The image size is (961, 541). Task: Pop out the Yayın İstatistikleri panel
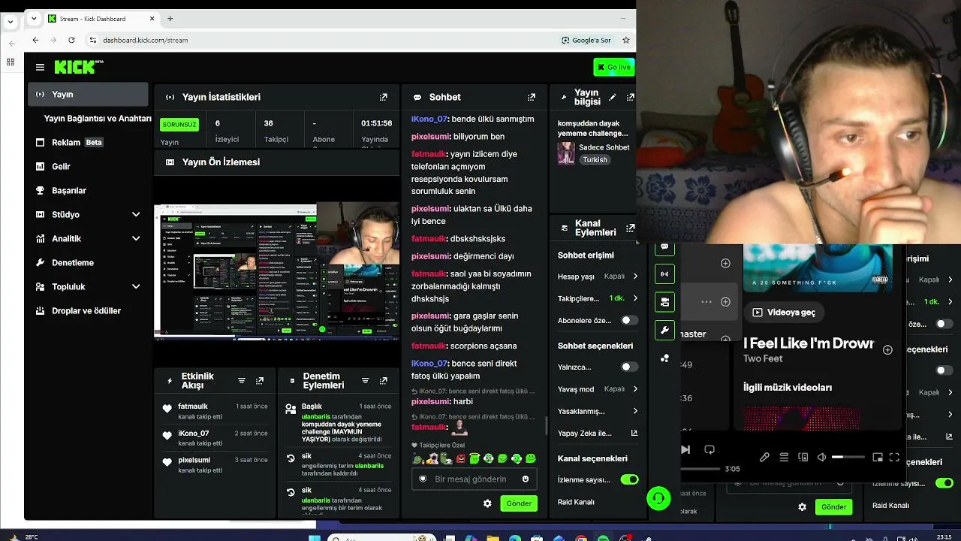384,97
